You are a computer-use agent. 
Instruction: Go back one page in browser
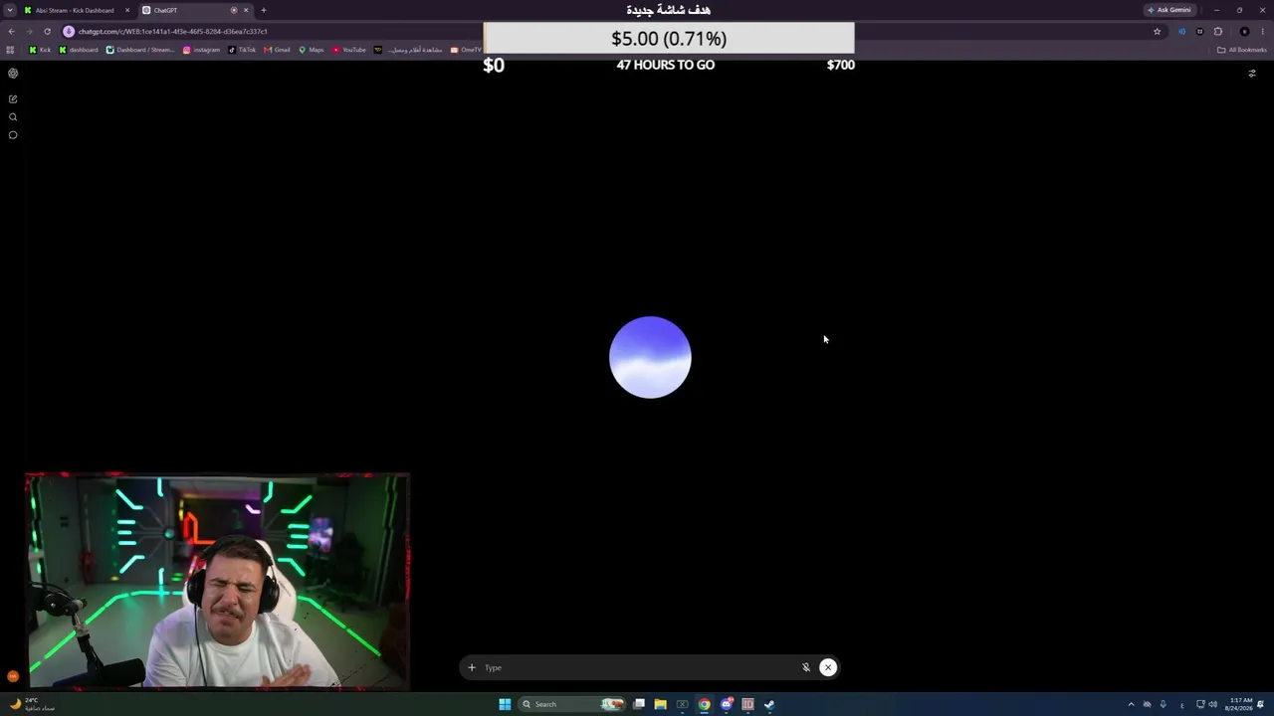point(11,31)
